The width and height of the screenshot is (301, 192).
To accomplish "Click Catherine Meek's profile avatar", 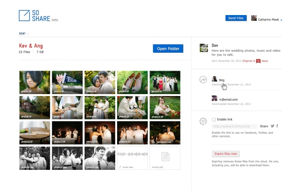I will click(254, 18).
